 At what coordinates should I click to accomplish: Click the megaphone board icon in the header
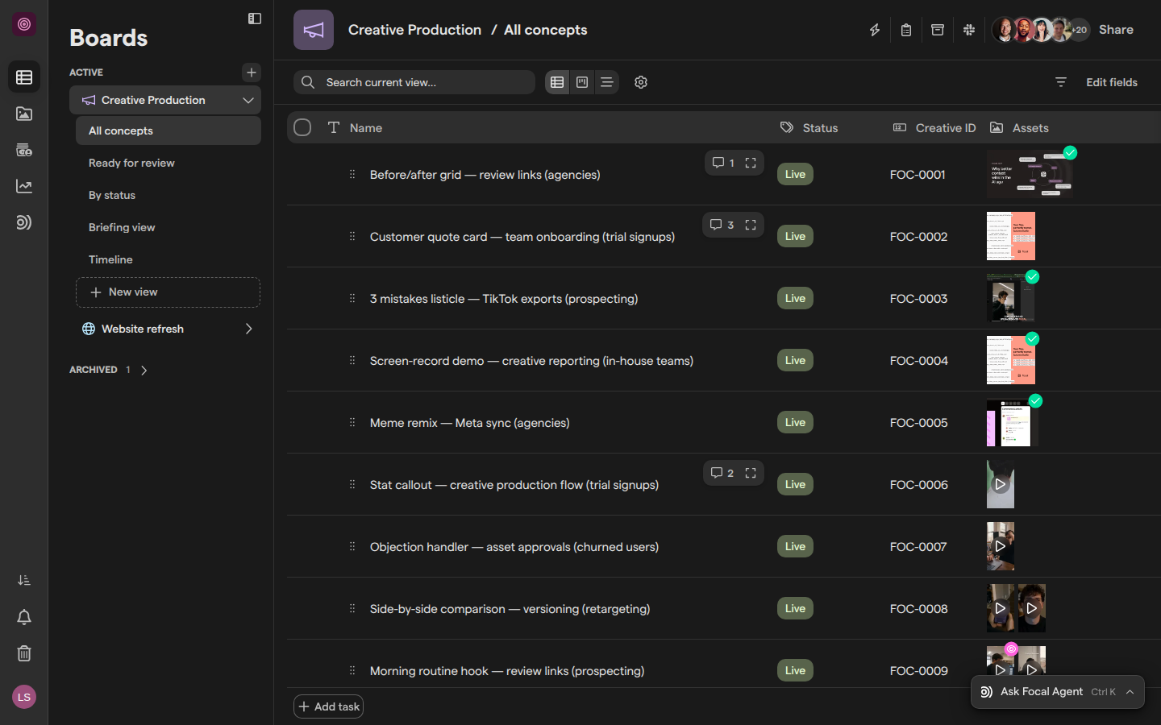[314, 30]
